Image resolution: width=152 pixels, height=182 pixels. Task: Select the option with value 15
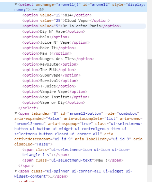coord(57,15)
